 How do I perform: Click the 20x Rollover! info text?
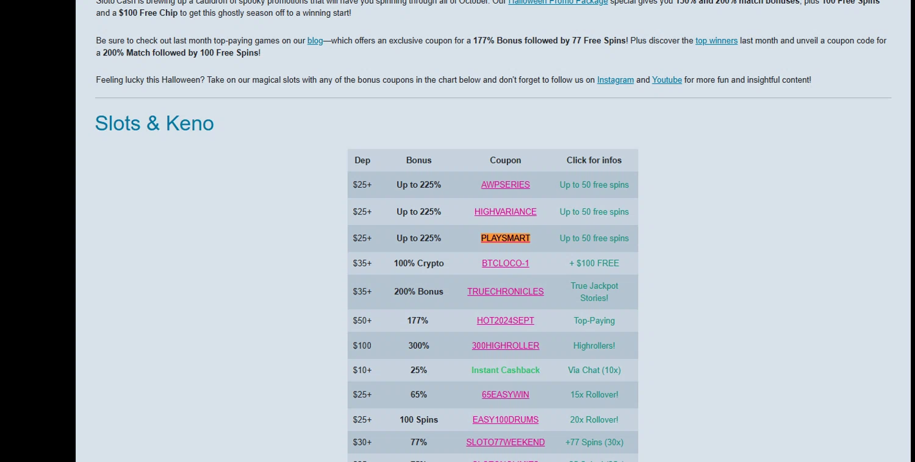pyautogui.click(x=594, y=419)
